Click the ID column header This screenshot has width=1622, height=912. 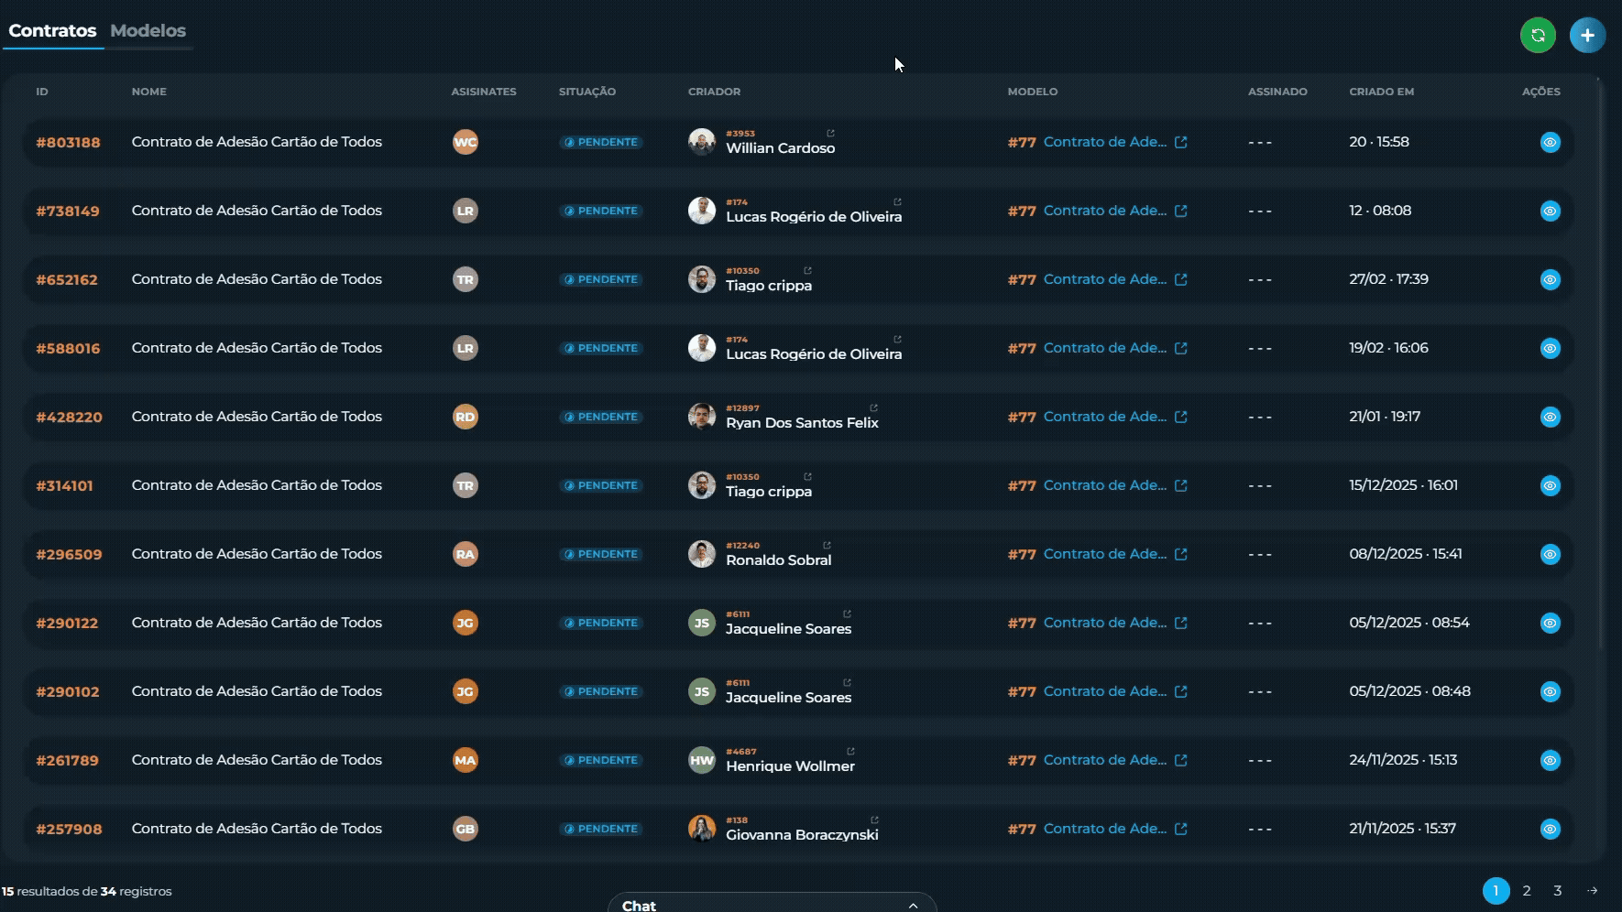tap(42, 92)
